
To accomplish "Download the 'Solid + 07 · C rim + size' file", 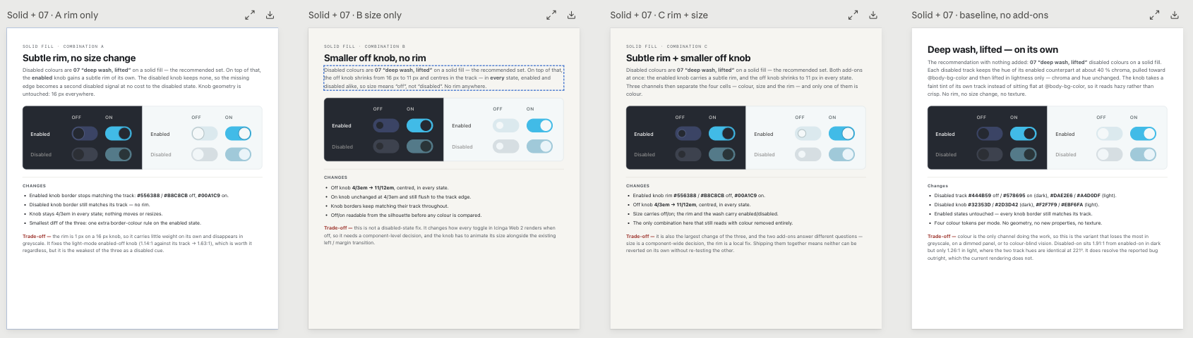I will click(873, 15).
